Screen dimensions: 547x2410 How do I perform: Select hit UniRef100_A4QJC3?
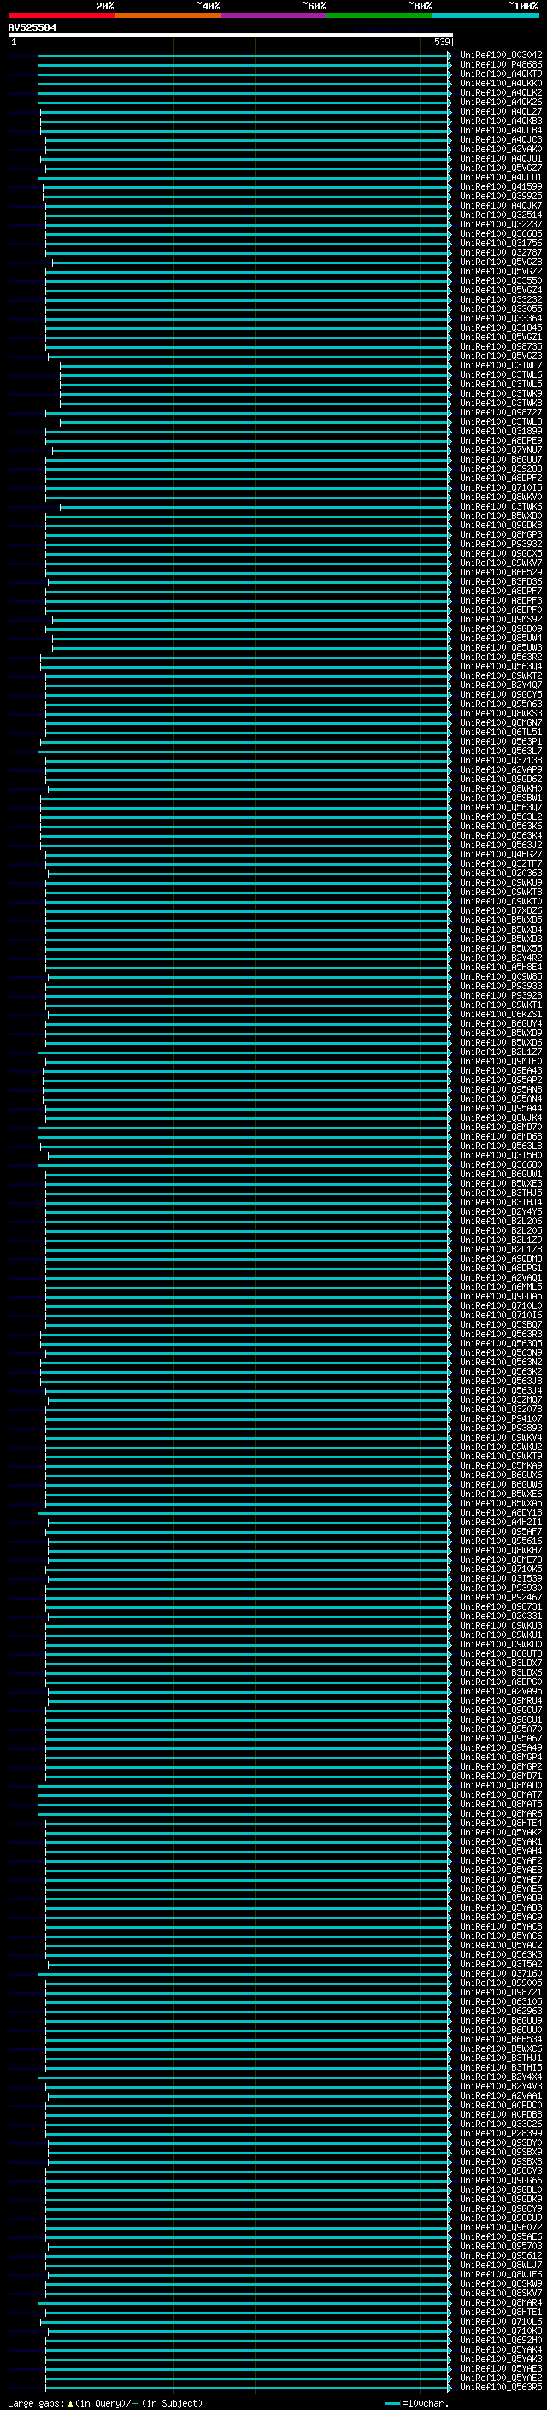pyautogui.click(x=501, y=139)
